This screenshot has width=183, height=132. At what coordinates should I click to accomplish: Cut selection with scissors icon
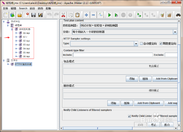[x=63, y=15]
